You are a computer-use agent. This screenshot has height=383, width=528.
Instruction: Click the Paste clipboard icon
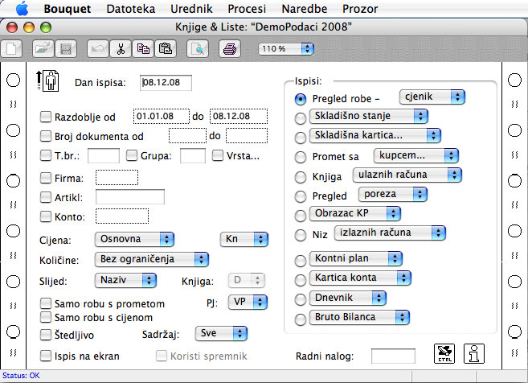(166, 49)
